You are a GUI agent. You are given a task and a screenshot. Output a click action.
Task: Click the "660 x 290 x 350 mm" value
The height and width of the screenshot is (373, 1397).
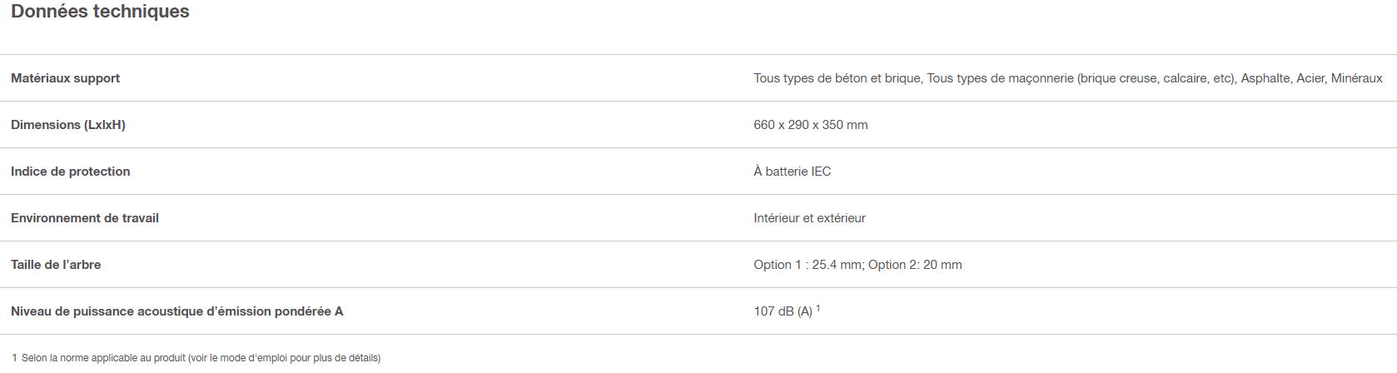[x=810, y=125]
